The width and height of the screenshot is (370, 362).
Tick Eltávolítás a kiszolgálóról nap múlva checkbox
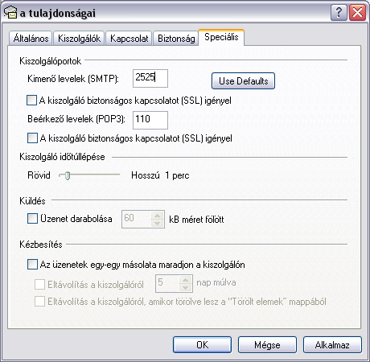pyautogui.click(x=39, y=284)
